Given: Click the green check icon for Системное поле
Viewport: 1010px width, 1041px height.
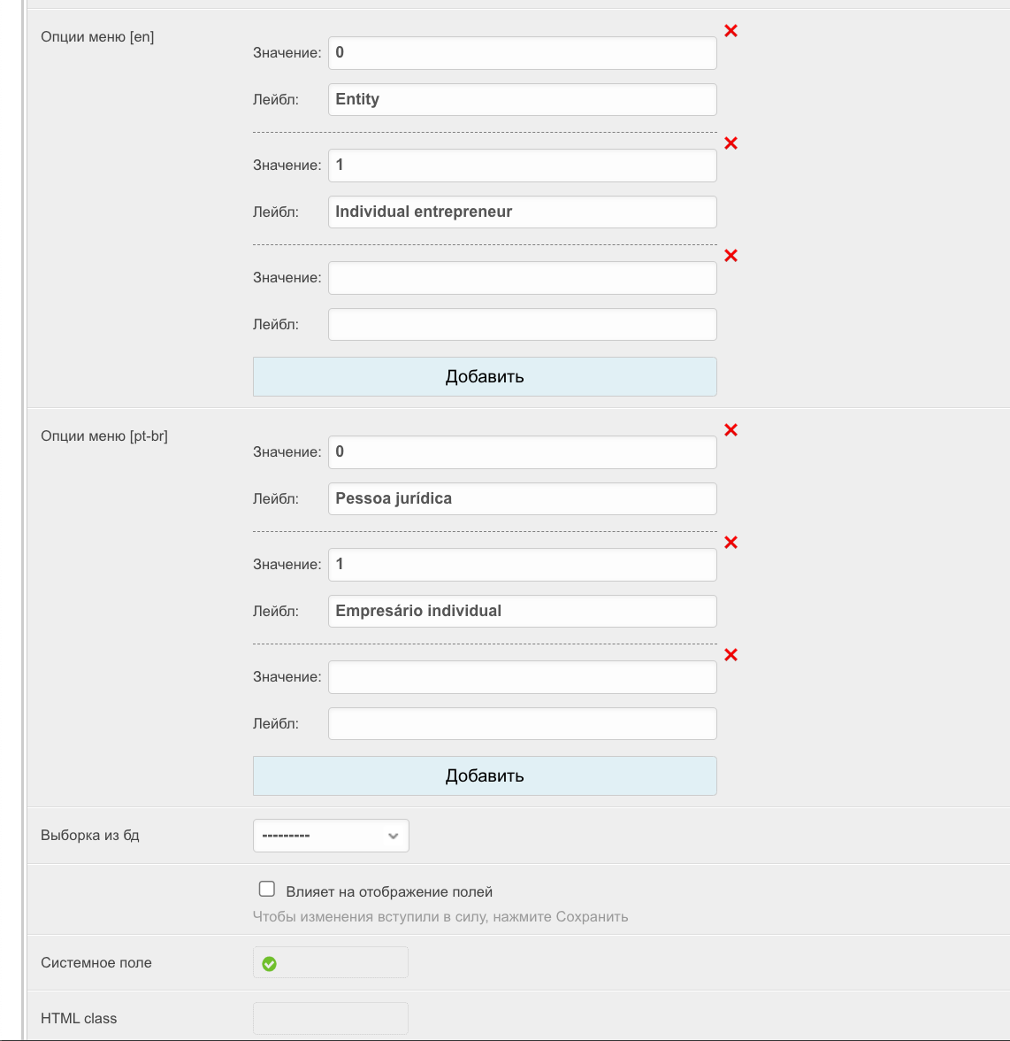Looking at the screenshot, I should (x=270, y=964).
